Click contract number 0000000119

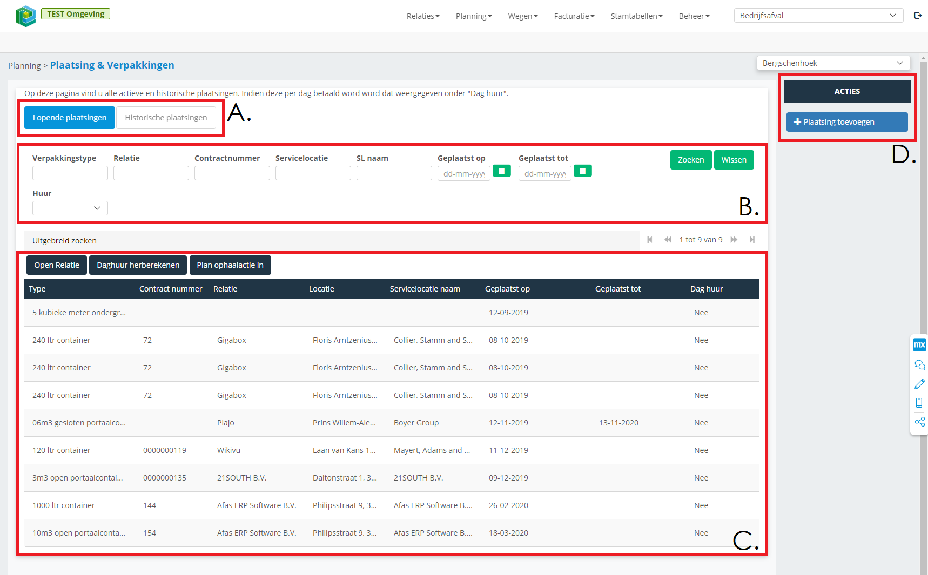[165, 450]
